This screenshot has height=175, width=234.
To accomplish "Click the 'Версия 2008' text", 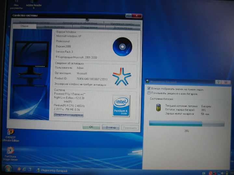I will tap(63, 46).
